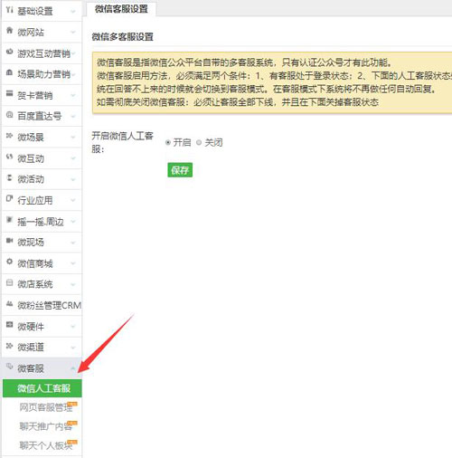Click the yellow notice starting 微信客服是指

tap(272, 82)
